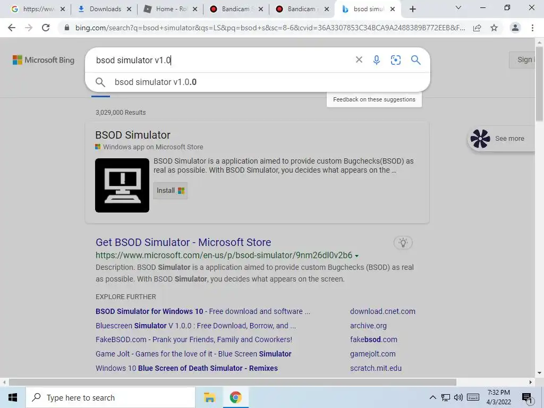Open the taskbar clock and date

click(x=498, y=397)
